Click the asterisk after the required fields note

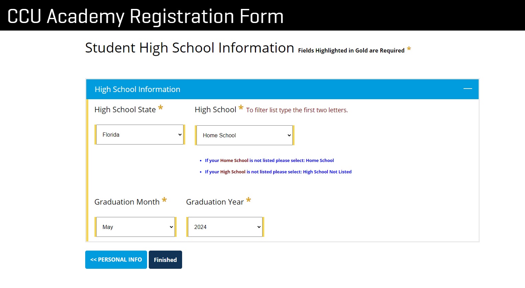click(x=409, y=49)
